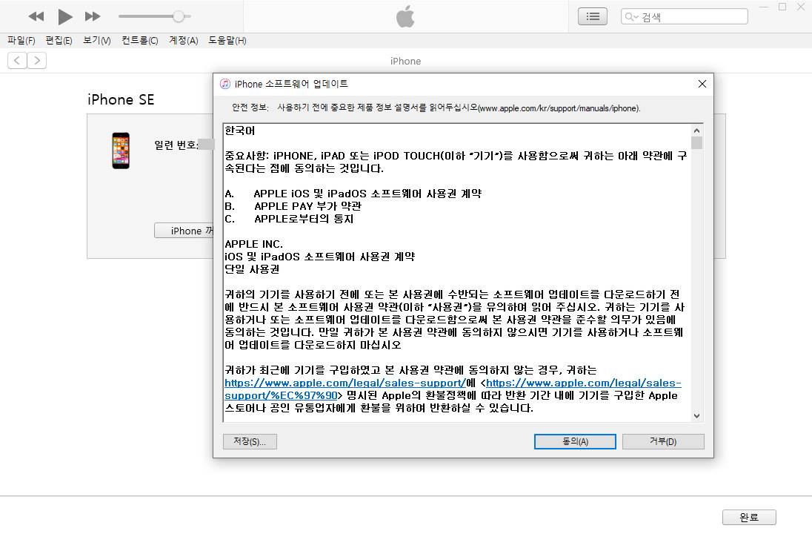The height and width of the screenshot is (534, 812).
Task: Click the scroll down arrow in agreement
Action: click(696, 416)
